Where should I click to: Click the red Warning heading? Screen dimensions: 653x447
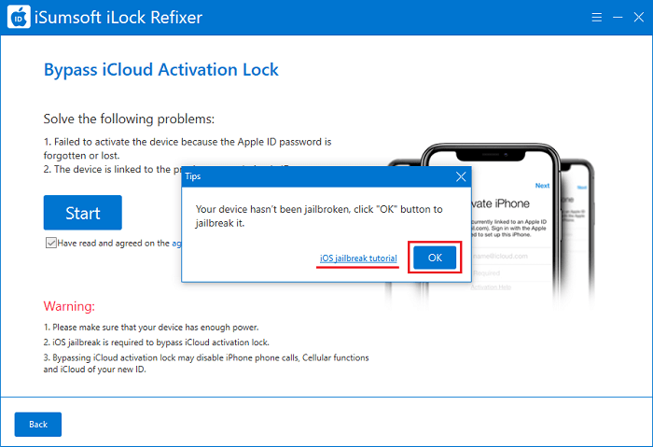pyautogui.click(x=69, y=306)
